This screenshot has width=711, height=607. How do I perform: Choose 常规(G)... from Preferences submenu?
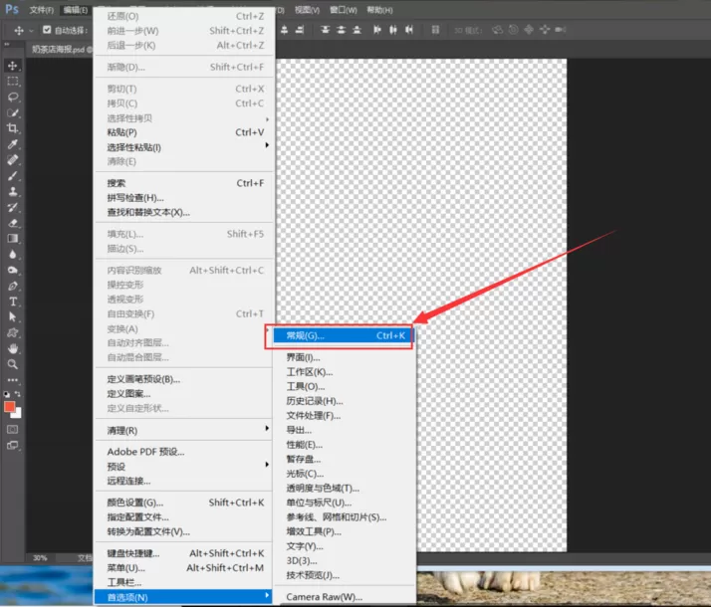coord(345,335)
